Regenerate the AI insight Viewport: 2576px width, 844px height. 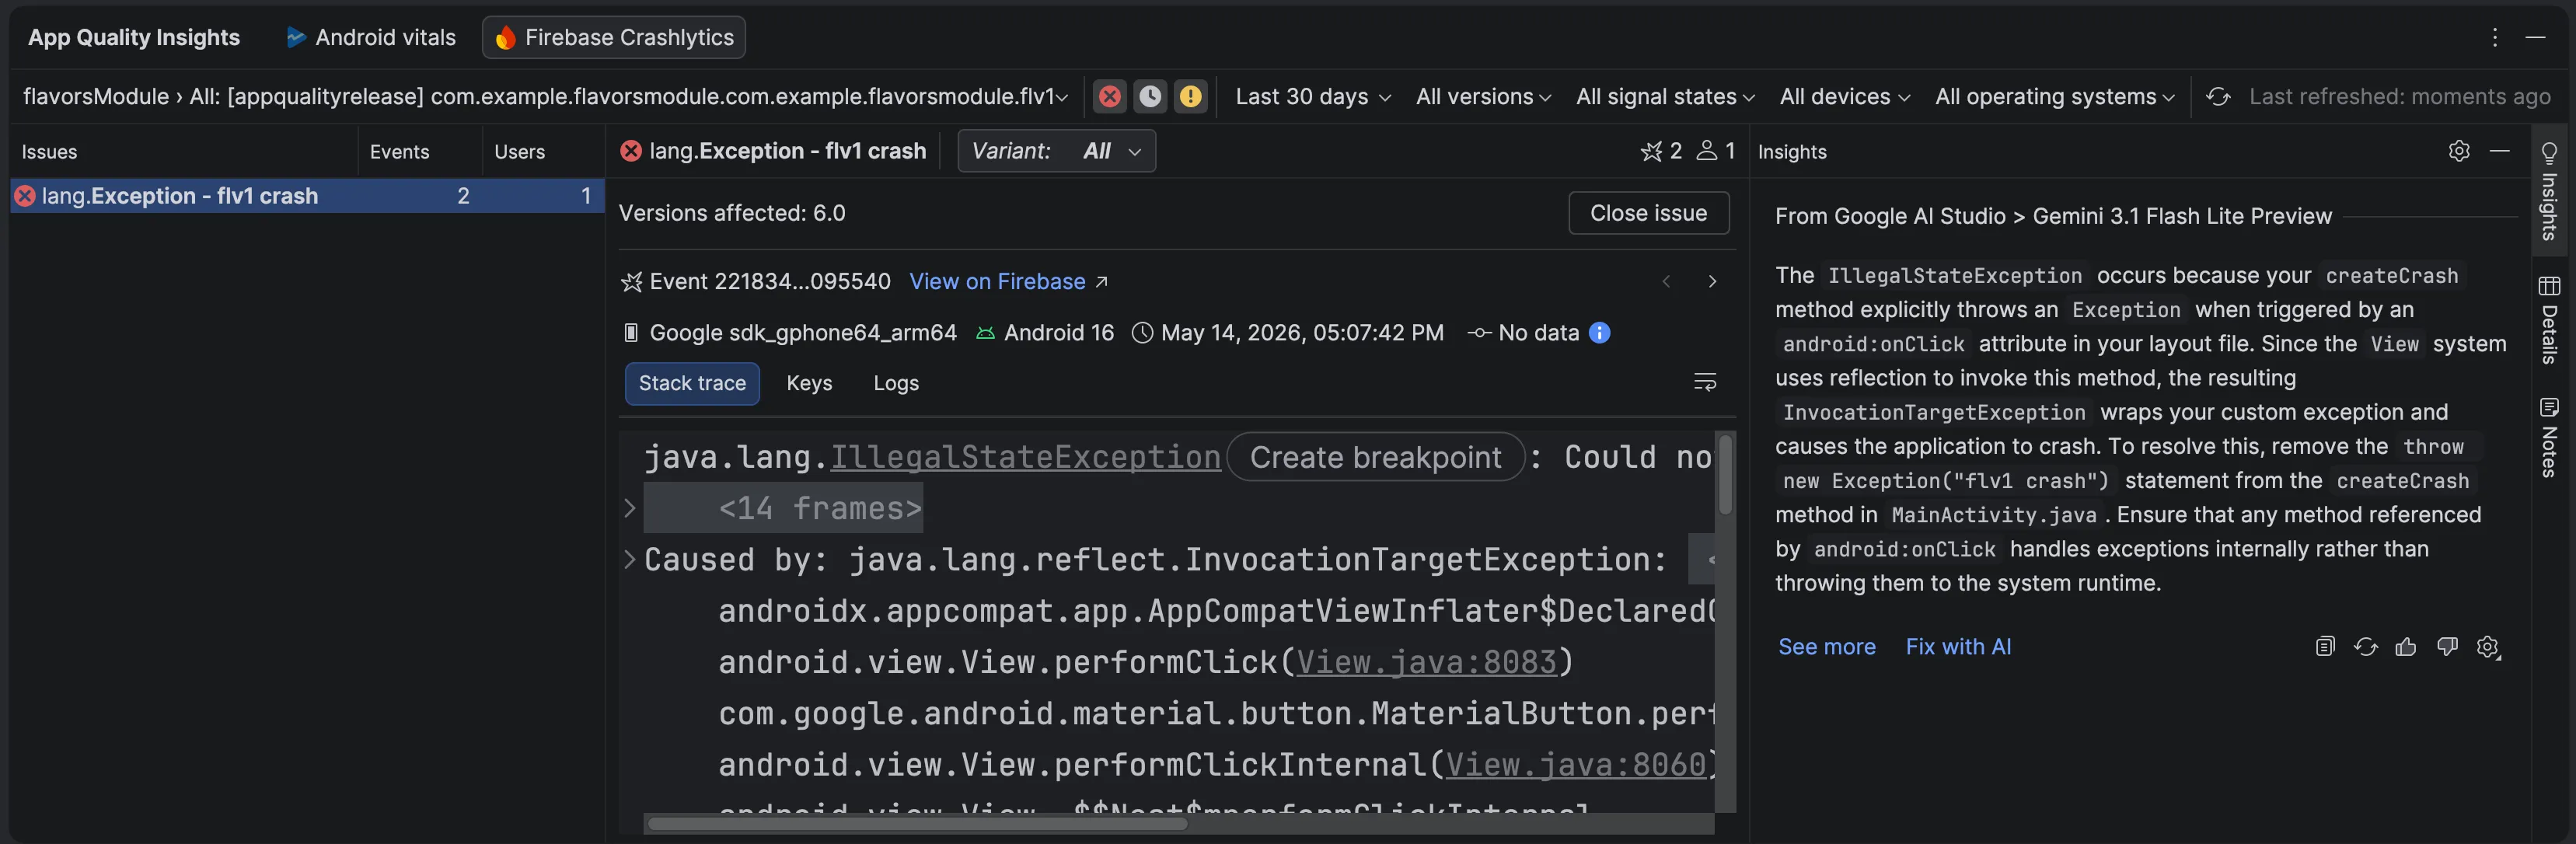point(2366,647)
